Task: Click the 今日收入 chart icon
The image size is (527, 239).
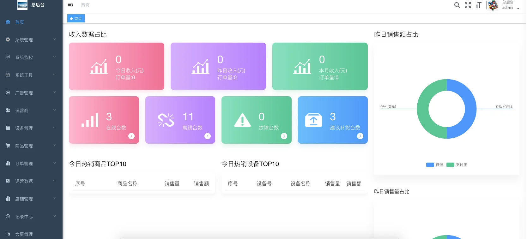Action: tap(99, 66)
